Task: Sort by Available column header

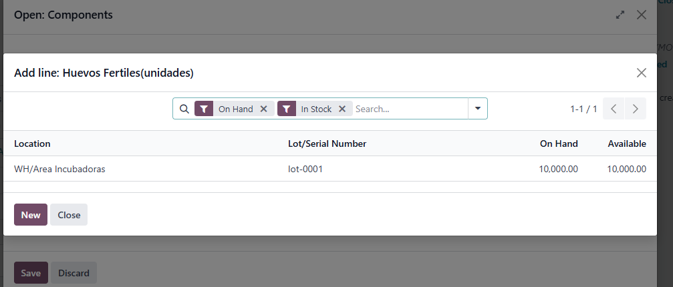Action: coord(627,144)
